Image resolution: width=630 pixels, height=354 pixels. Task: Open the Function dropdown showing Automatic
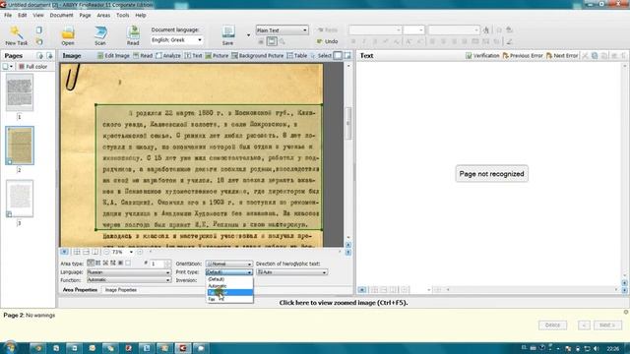[x=129, y=279]
